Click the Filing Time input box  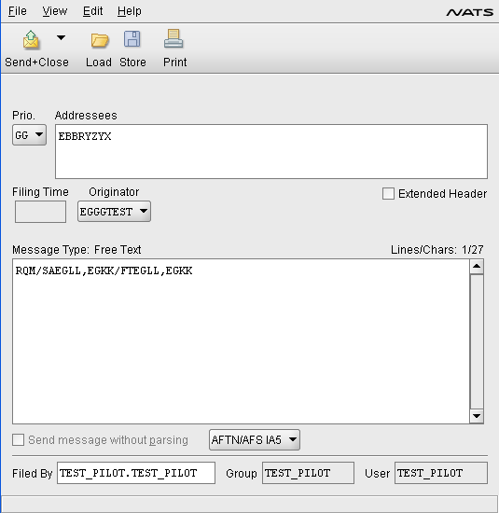[41, 212]
